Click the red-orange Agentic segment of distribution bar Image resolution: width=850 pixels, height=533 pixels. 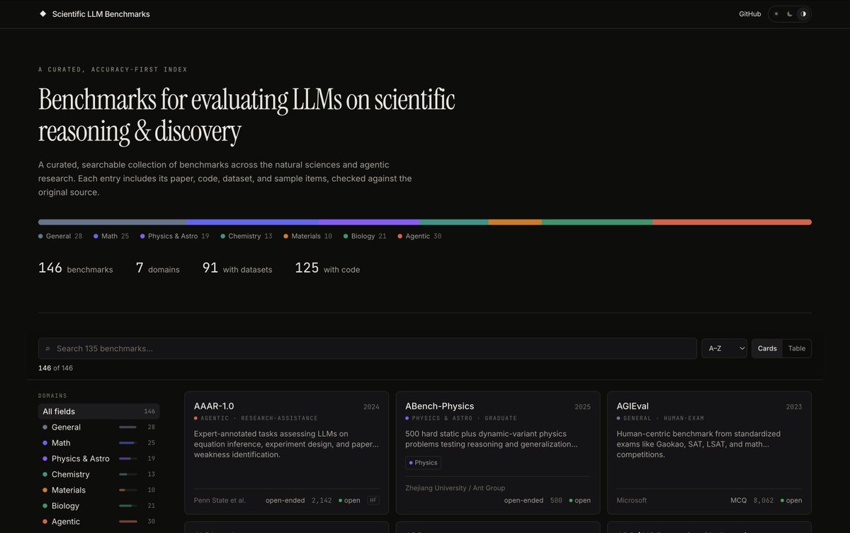tap(732, 222)
